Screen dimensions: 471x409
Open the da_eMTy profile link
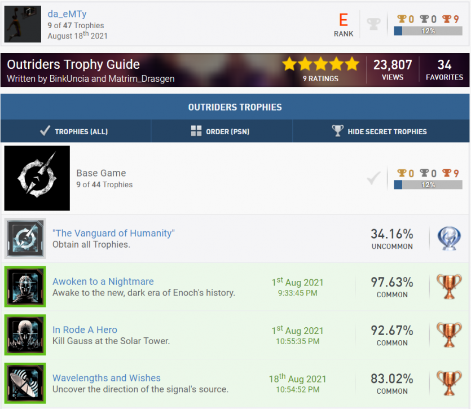coord(67,14)
